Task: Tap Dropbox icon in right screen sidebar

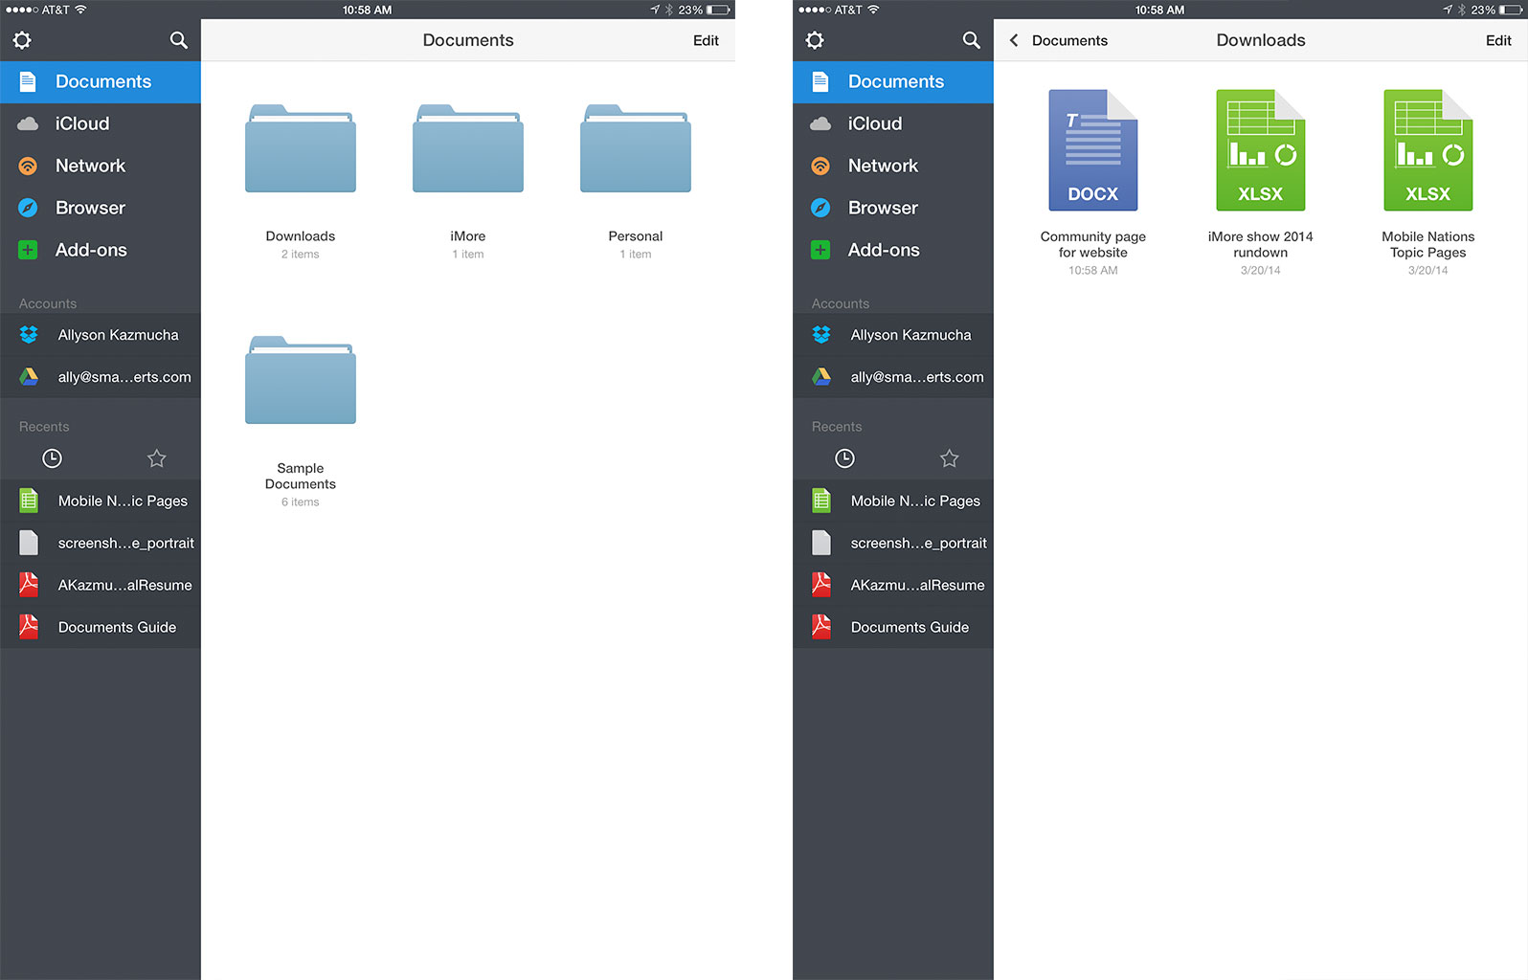Action: coord(822,335)
